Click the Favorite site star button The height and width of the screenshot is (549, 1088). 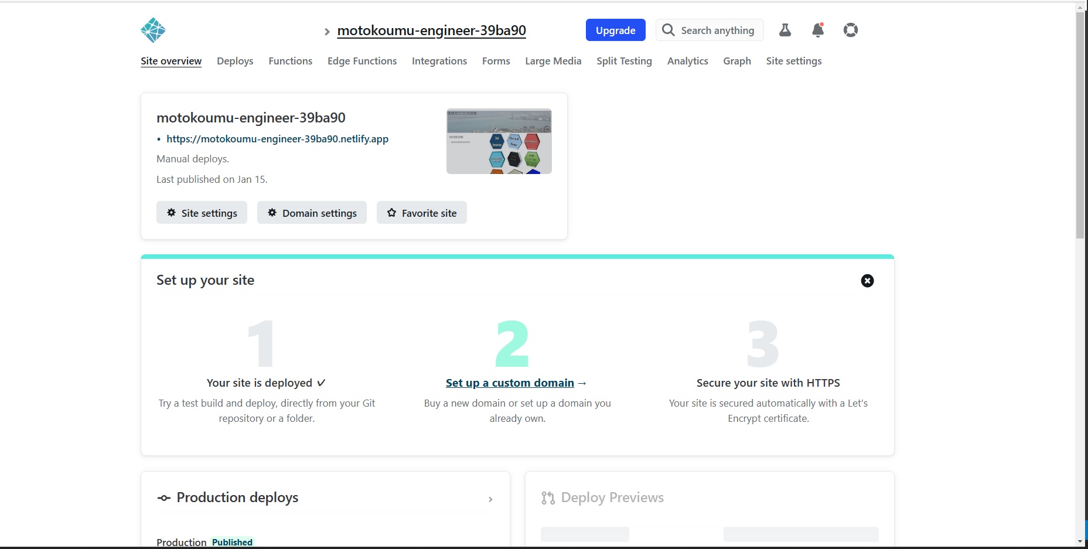coord(421,213)
